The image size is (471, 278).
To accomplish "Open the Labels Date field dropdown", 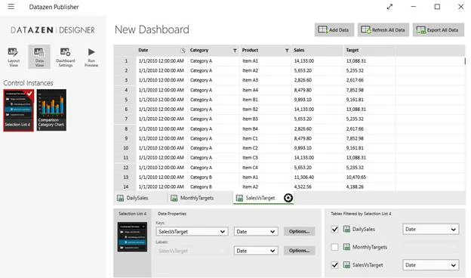I will [256, 251].
